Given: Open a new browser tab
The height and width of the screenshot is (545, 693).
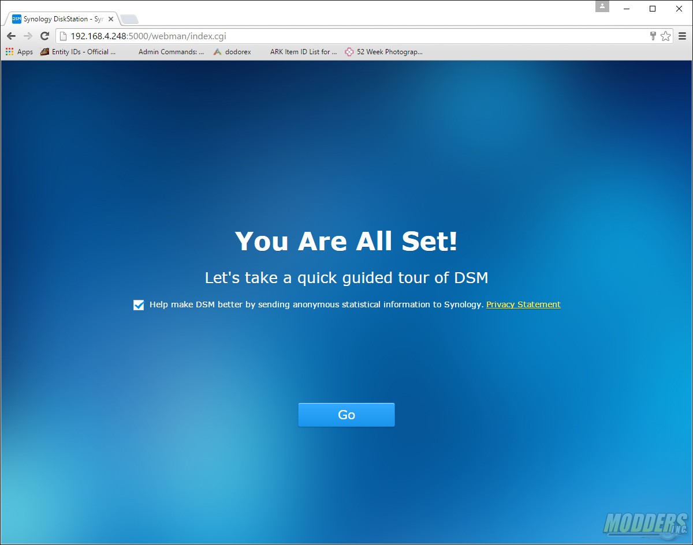Looking at the screenshot, I should coord(129,20).
